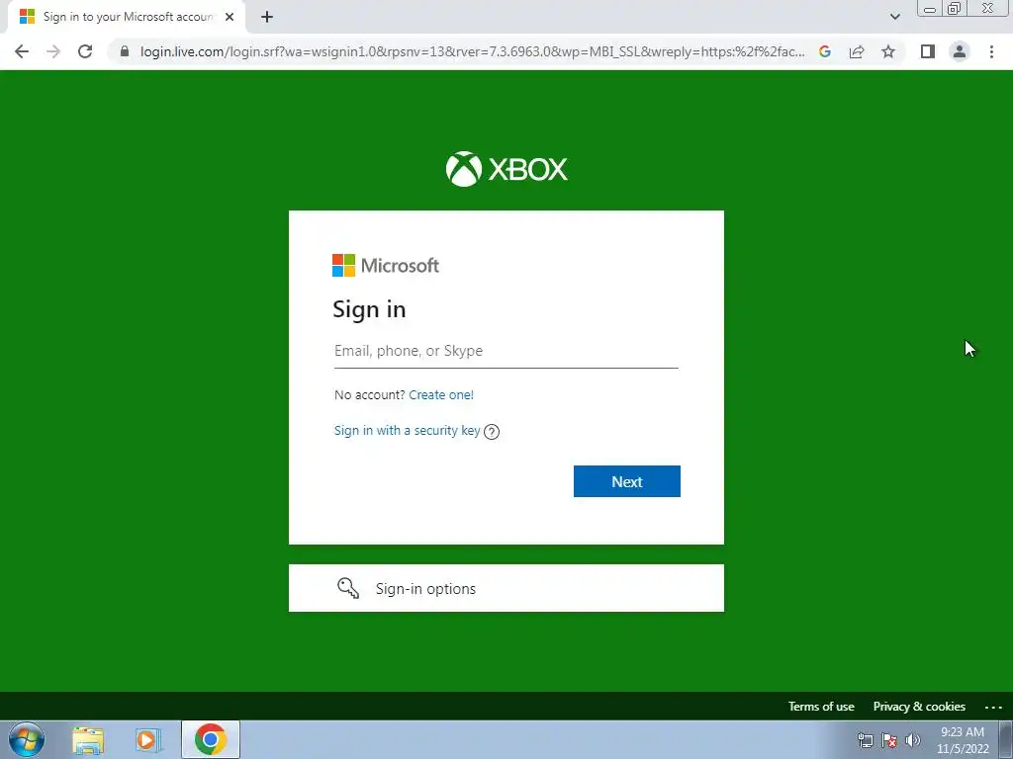1013x759 pixels.
Task: Expand the tab search chevron
Action: tap(894, 17)
